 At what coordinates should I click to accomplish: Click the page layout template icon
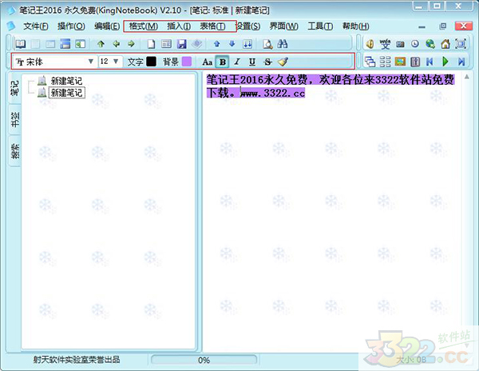tap(167, 44)
